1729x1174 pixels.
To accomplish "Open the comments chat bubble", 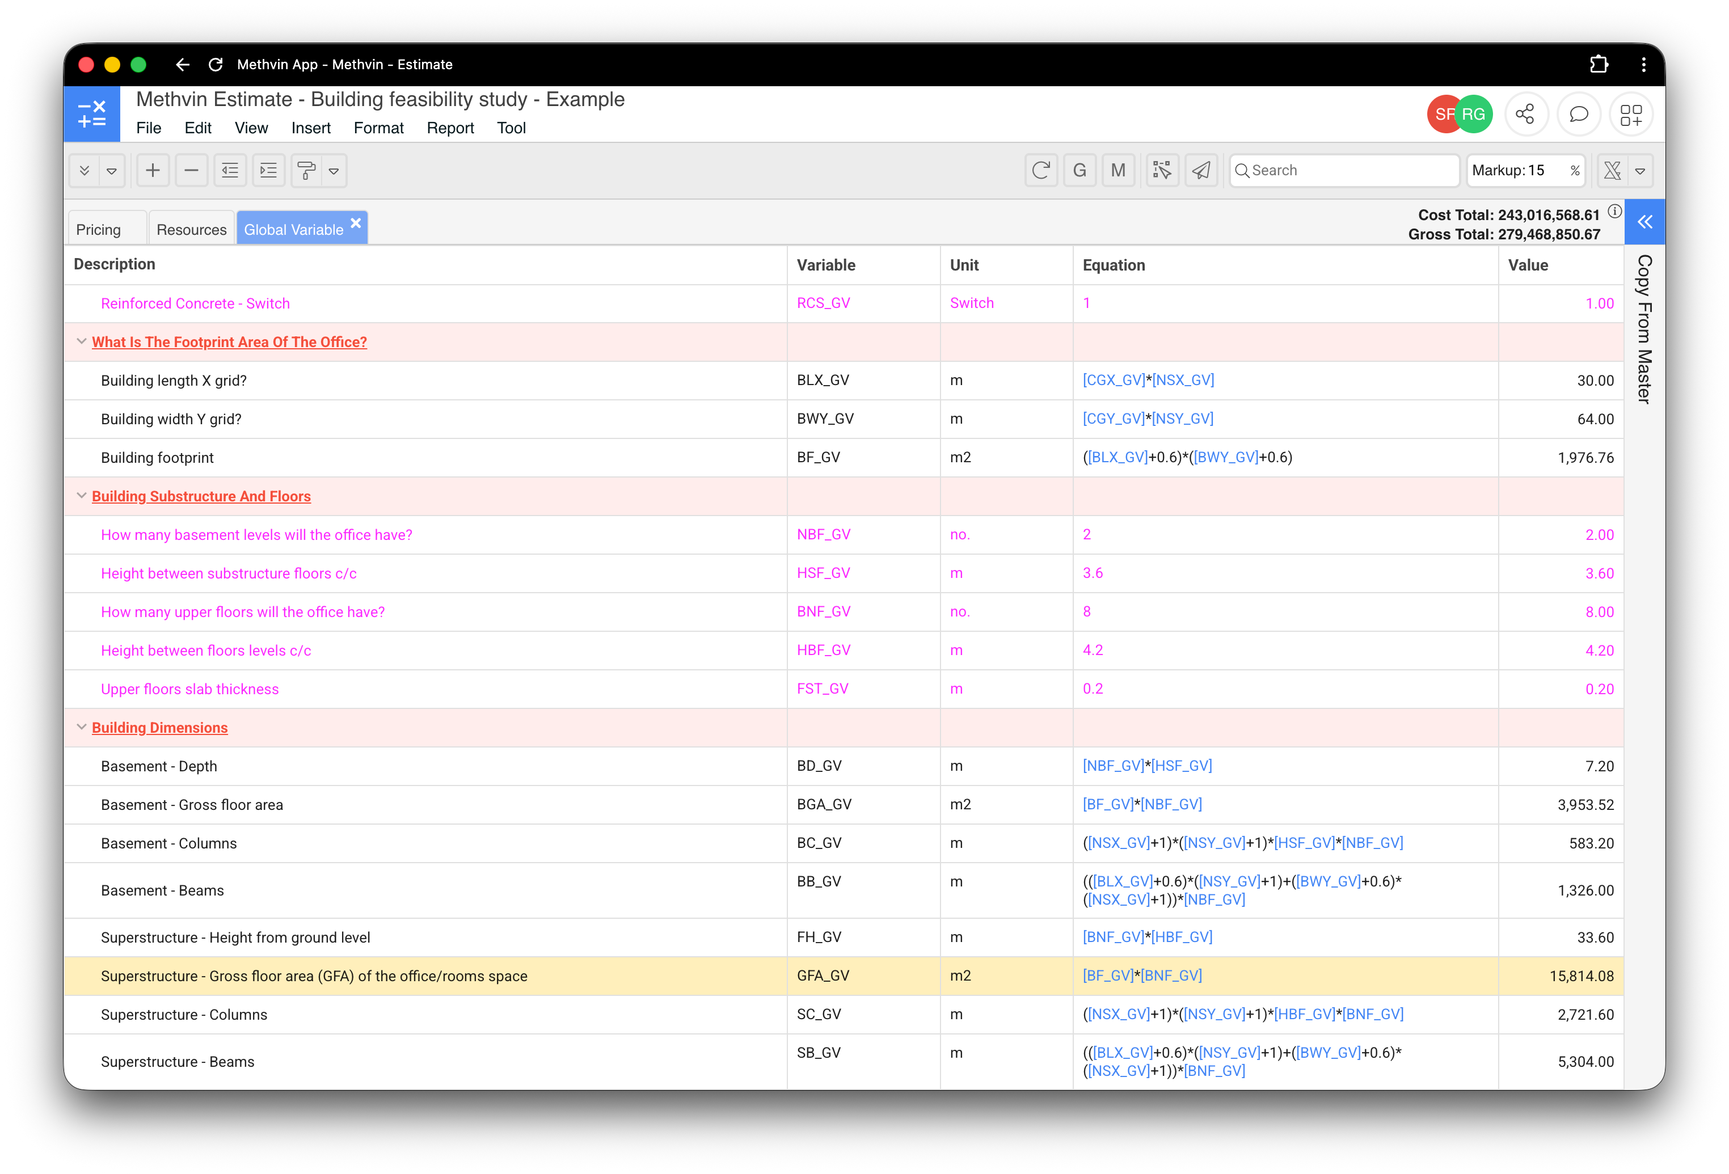I will [1578, 114].
